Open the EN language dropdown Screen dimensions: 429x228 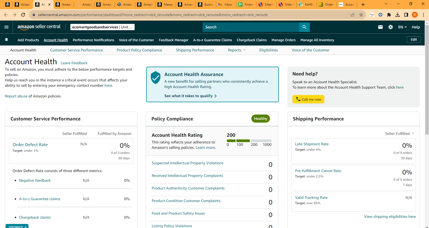(x=402, y=27)
